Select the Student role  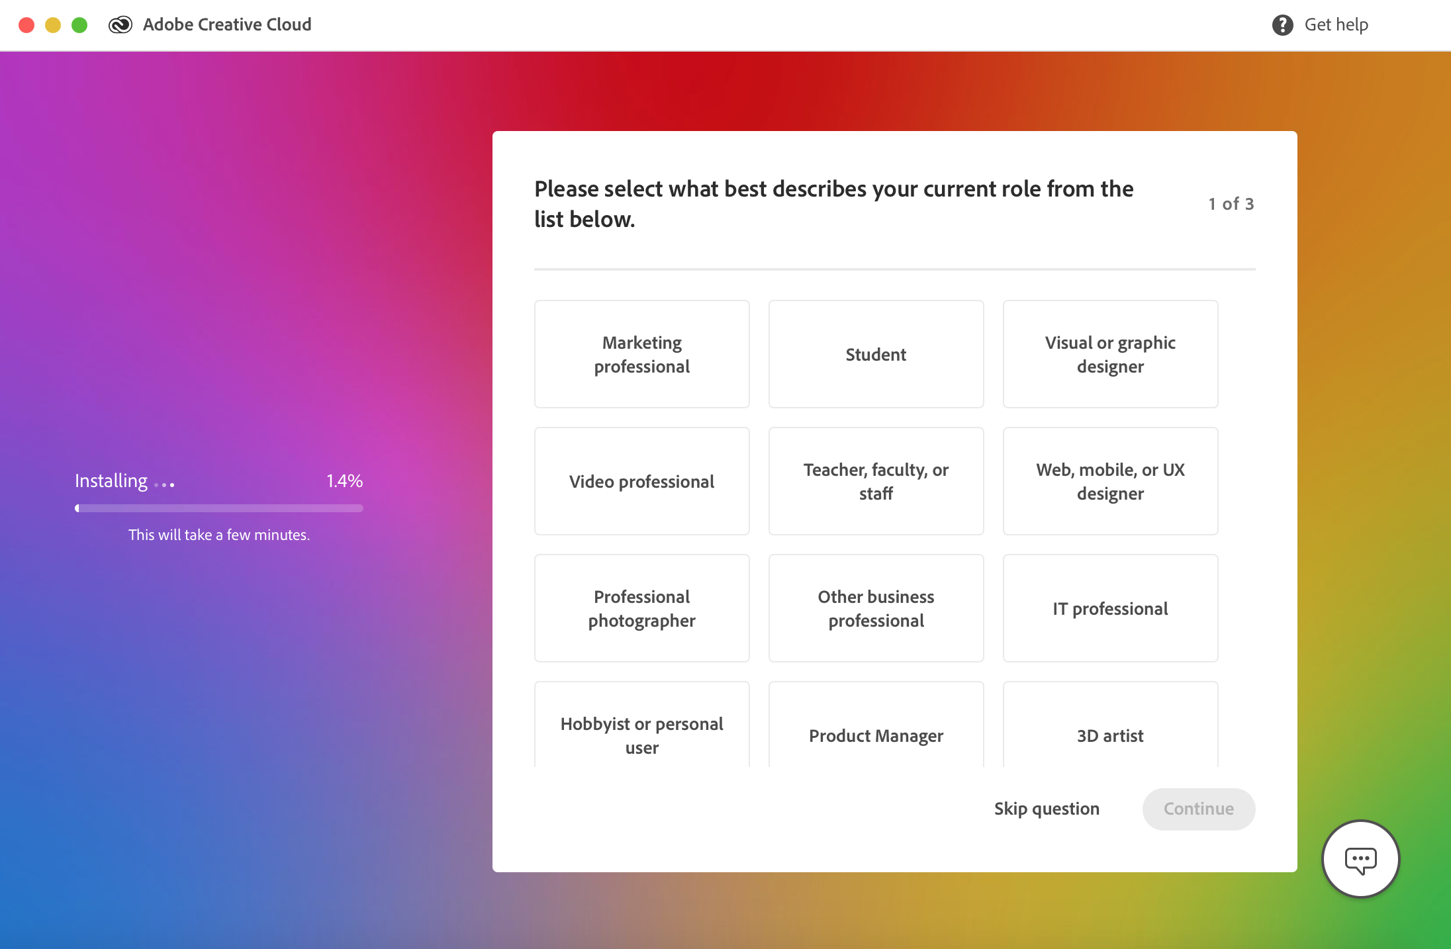point(876,354)
